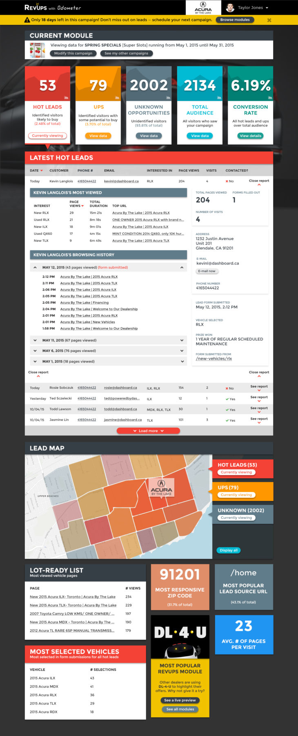Expand See report for Todd Lawson
298x736 pixels.
pyautogui.click(x=259, y=409)
